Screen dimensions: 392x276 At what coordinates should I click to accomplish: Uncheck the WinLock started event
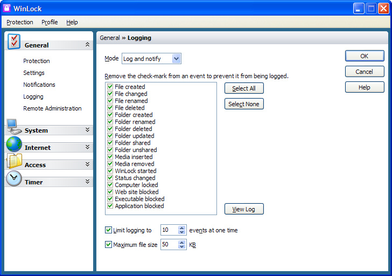(x=110, y=171)
